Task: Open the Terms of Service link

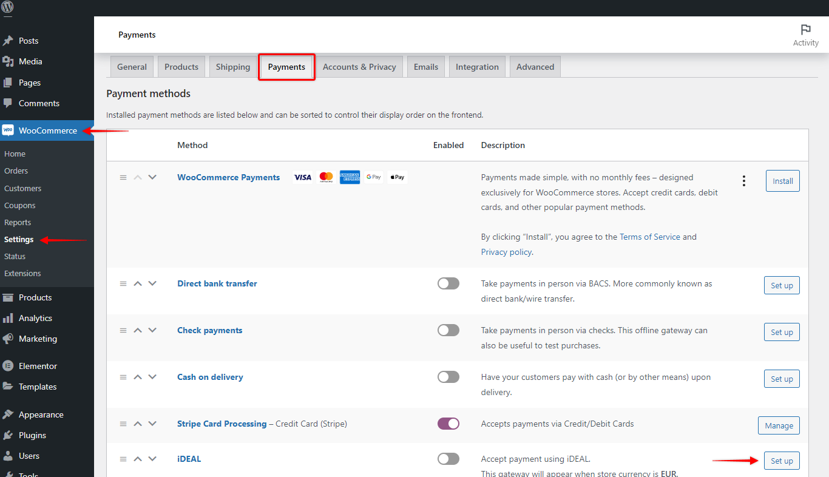Action: click(650, 237)
